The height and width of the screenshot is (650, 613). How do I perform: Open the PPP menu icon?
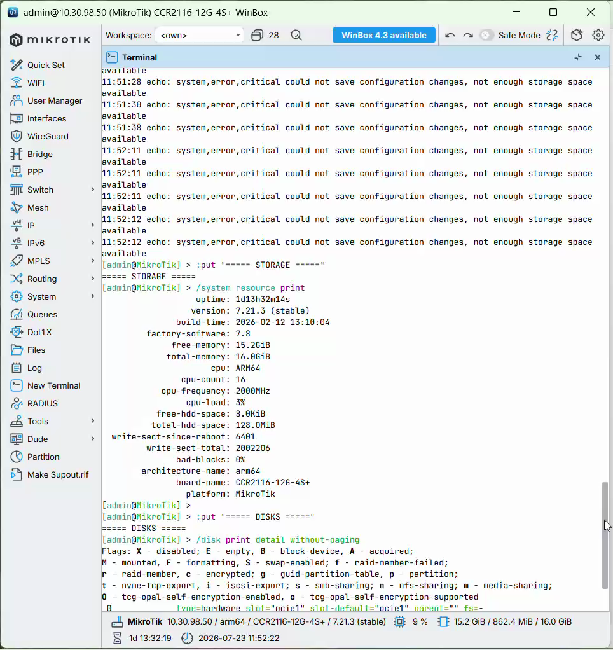(16, 172)
